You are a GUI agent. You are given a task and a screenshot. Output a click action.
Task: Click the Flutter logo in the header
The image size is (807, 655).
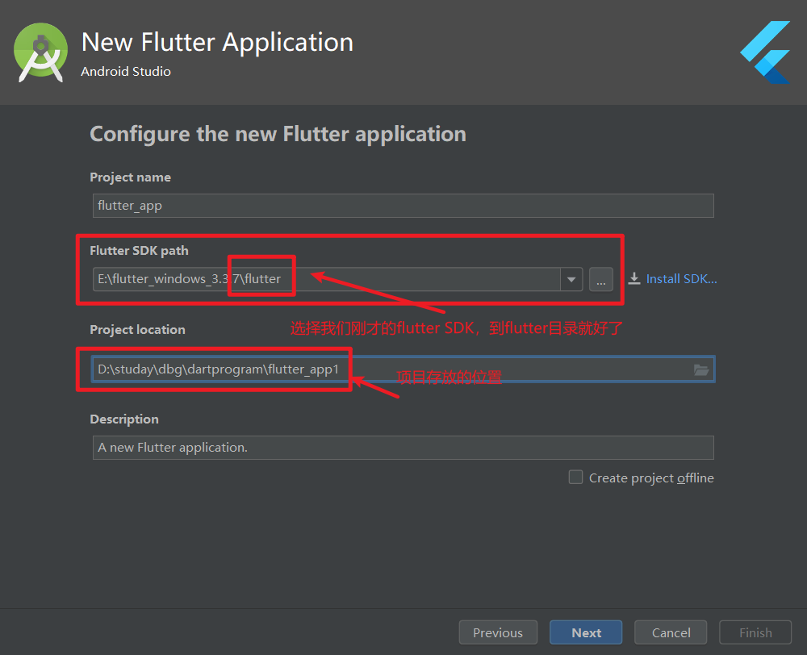click(765, 52)
